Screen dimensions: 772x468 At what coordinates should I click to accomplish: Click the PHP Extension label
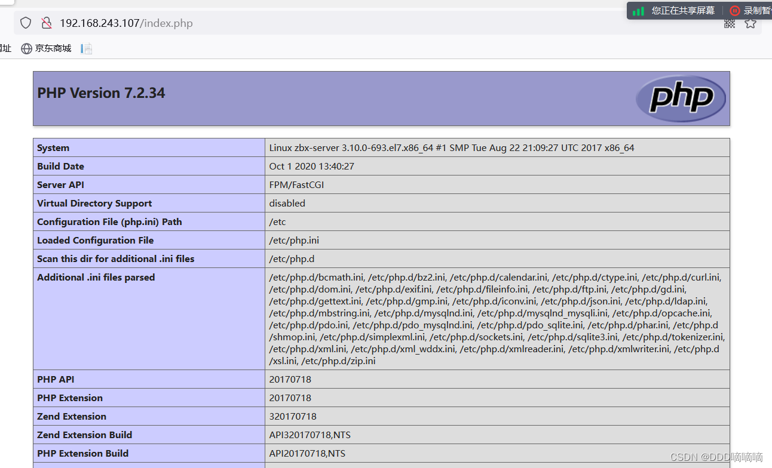[x=70, y=398]
